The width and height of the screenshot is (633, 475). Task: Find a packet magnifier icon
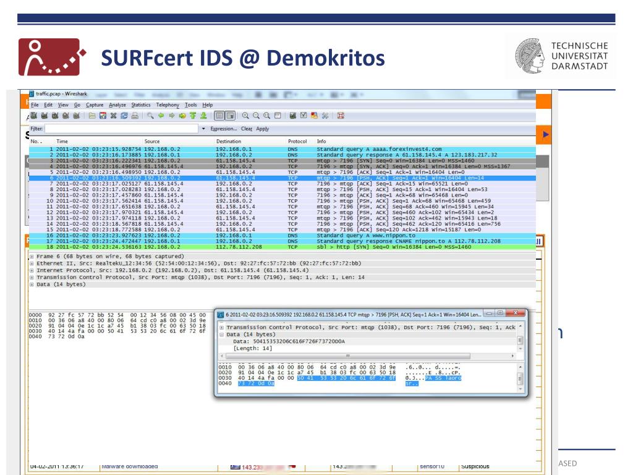tap(150, 116)
